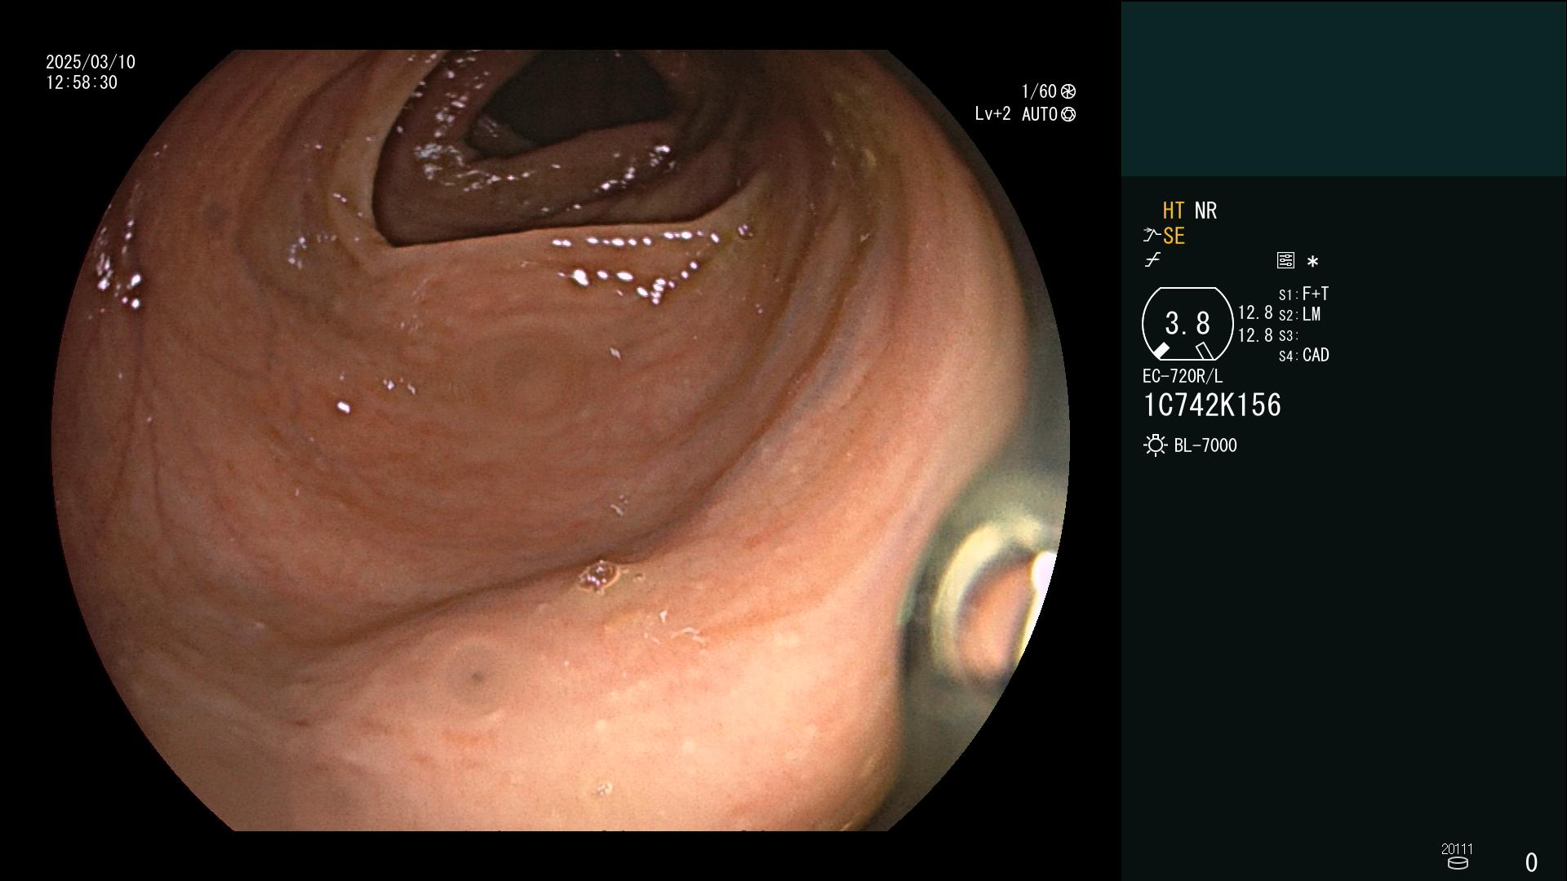Click the shutter speed icon beside 1/60
This screenshot has width=1567, height=881.
1068,91
